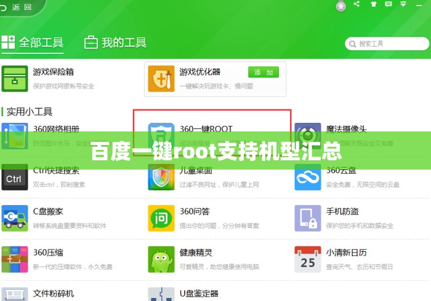This screenshot has width=431, height=301.
Task: Launch the 360压缩 archive icon
Action: tap(15, 259)
